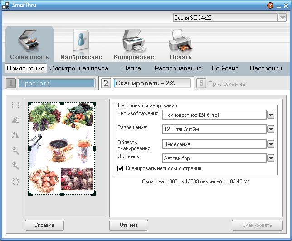Zoom out of the preview
This screenshot has width=292, height=241.
click(x=15, y=151)
